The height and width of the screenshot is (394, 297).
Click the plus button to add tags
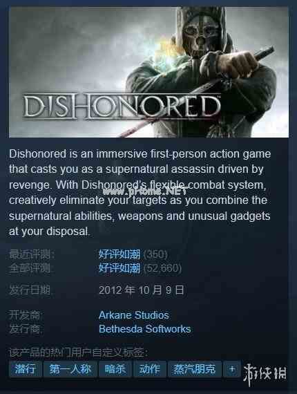(232, 369)
